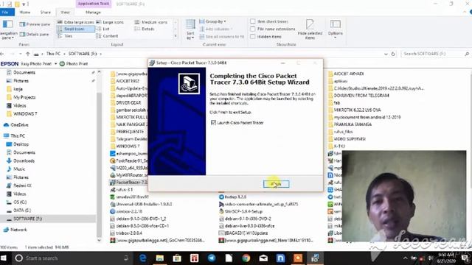Open File Explorer from taskbar
Screen dimensions: 472x265
click(x=160, y=258)
